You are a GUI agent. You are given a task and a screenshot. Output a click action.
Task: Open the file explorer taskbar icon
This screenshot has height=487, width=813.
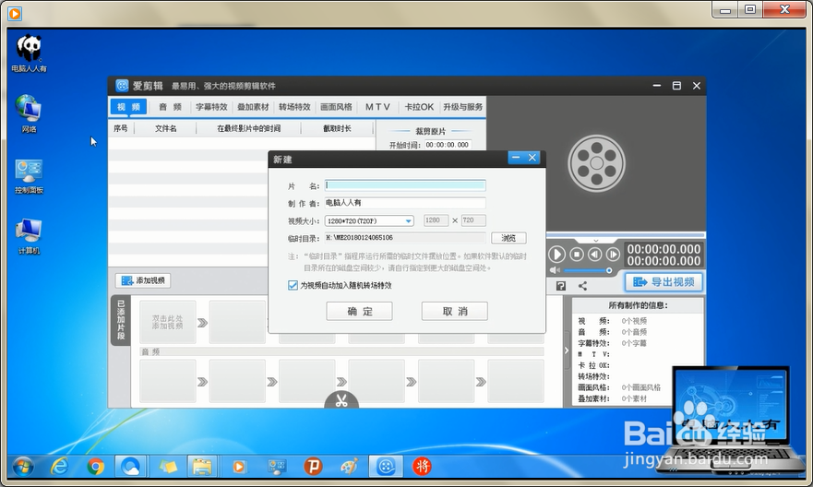[202, 468]
